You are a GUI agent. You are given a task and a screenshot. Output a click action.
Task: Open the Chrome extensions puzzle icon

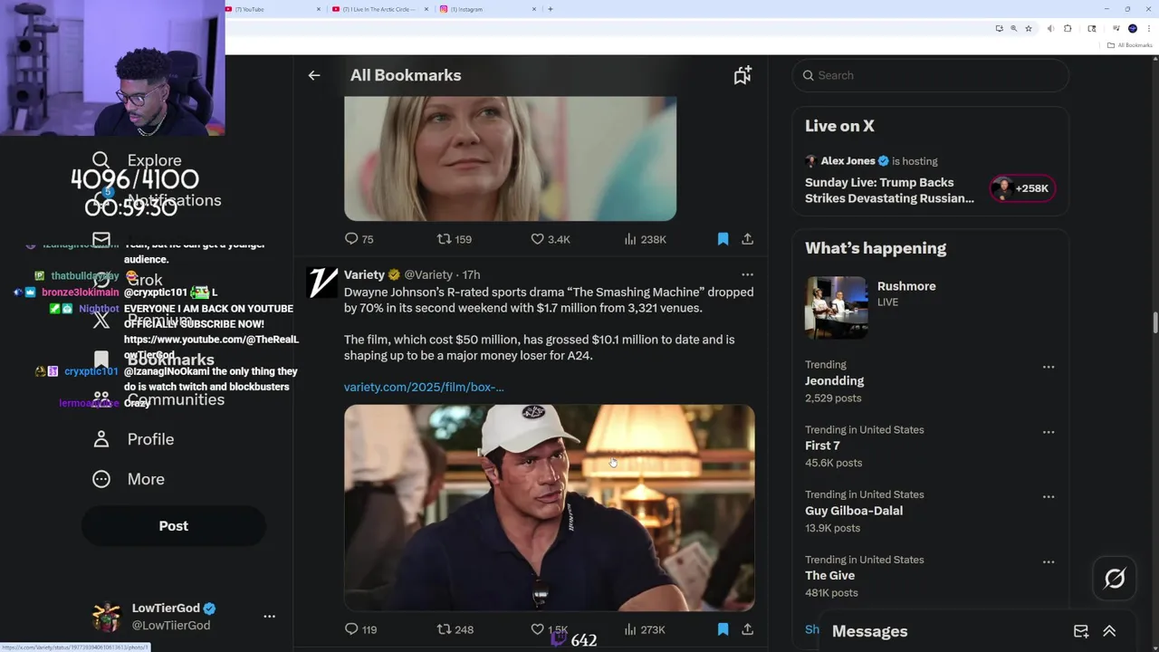coord(1068,28)
